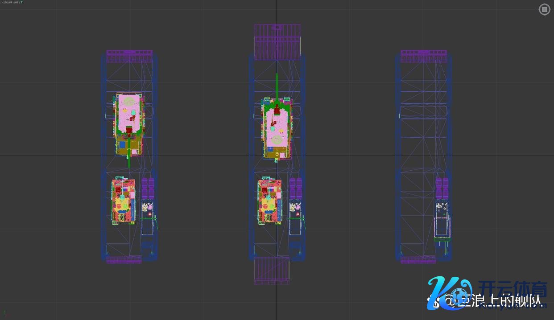
Task: Click the viewport filter funnel icon
Action: coord(21,2)
